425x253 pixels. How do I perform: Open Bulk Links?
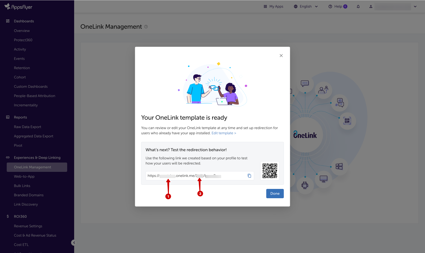[x=22, y=186]
